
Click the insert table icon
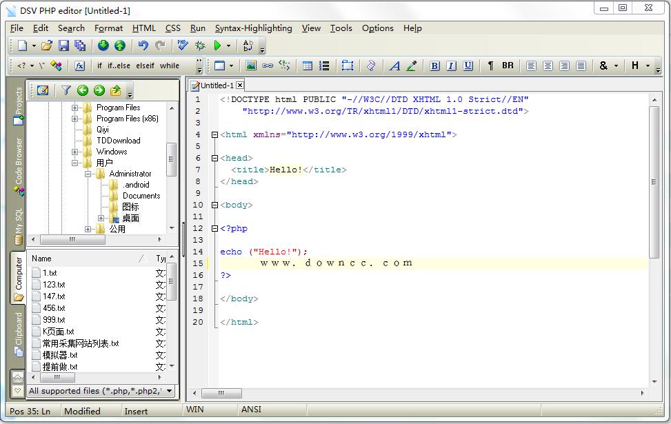pyautogui.click(x=308, y=65)
